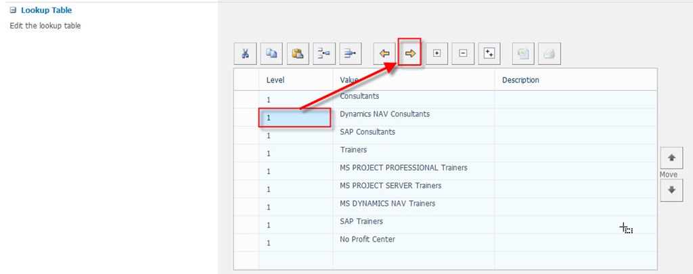Click the Copy row toolbar icon
Image resolution: width=693 pixels, height=274 pixels.
click(x=271, y=53)
